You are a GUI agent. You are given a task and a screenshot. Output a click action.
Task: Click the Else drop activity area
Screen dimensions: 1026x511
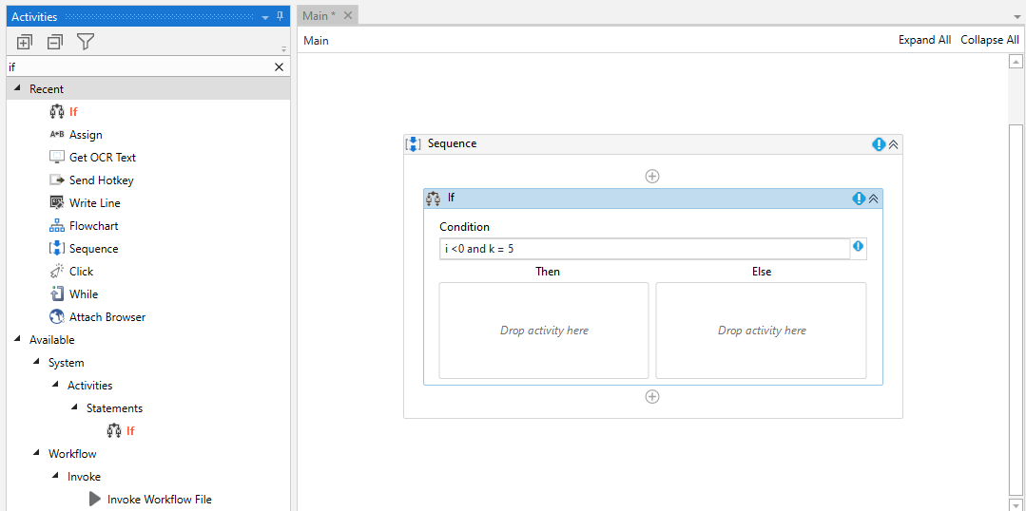pos(761,331)
